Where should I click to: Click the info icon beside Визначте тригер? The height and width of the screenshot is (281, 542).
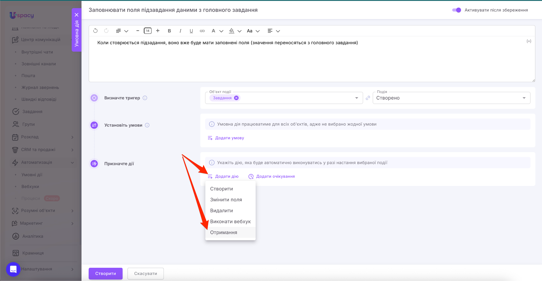pyautogui.click(x=145, y=98)
